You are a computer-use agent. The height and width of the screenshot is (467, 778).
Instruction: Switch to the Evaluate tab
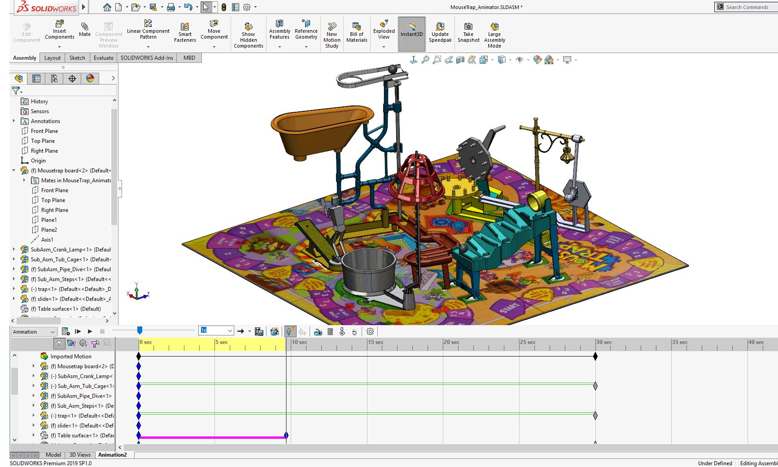(103, 57)
